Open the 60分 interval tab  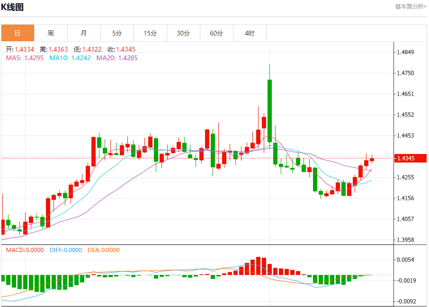216,33
